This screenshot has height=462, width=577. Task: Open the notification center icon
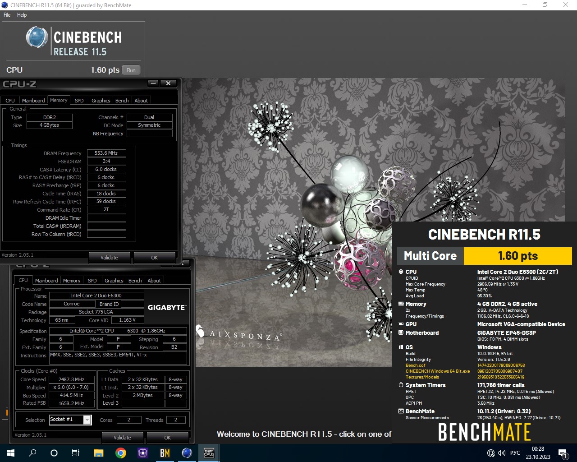click(563, 453)
